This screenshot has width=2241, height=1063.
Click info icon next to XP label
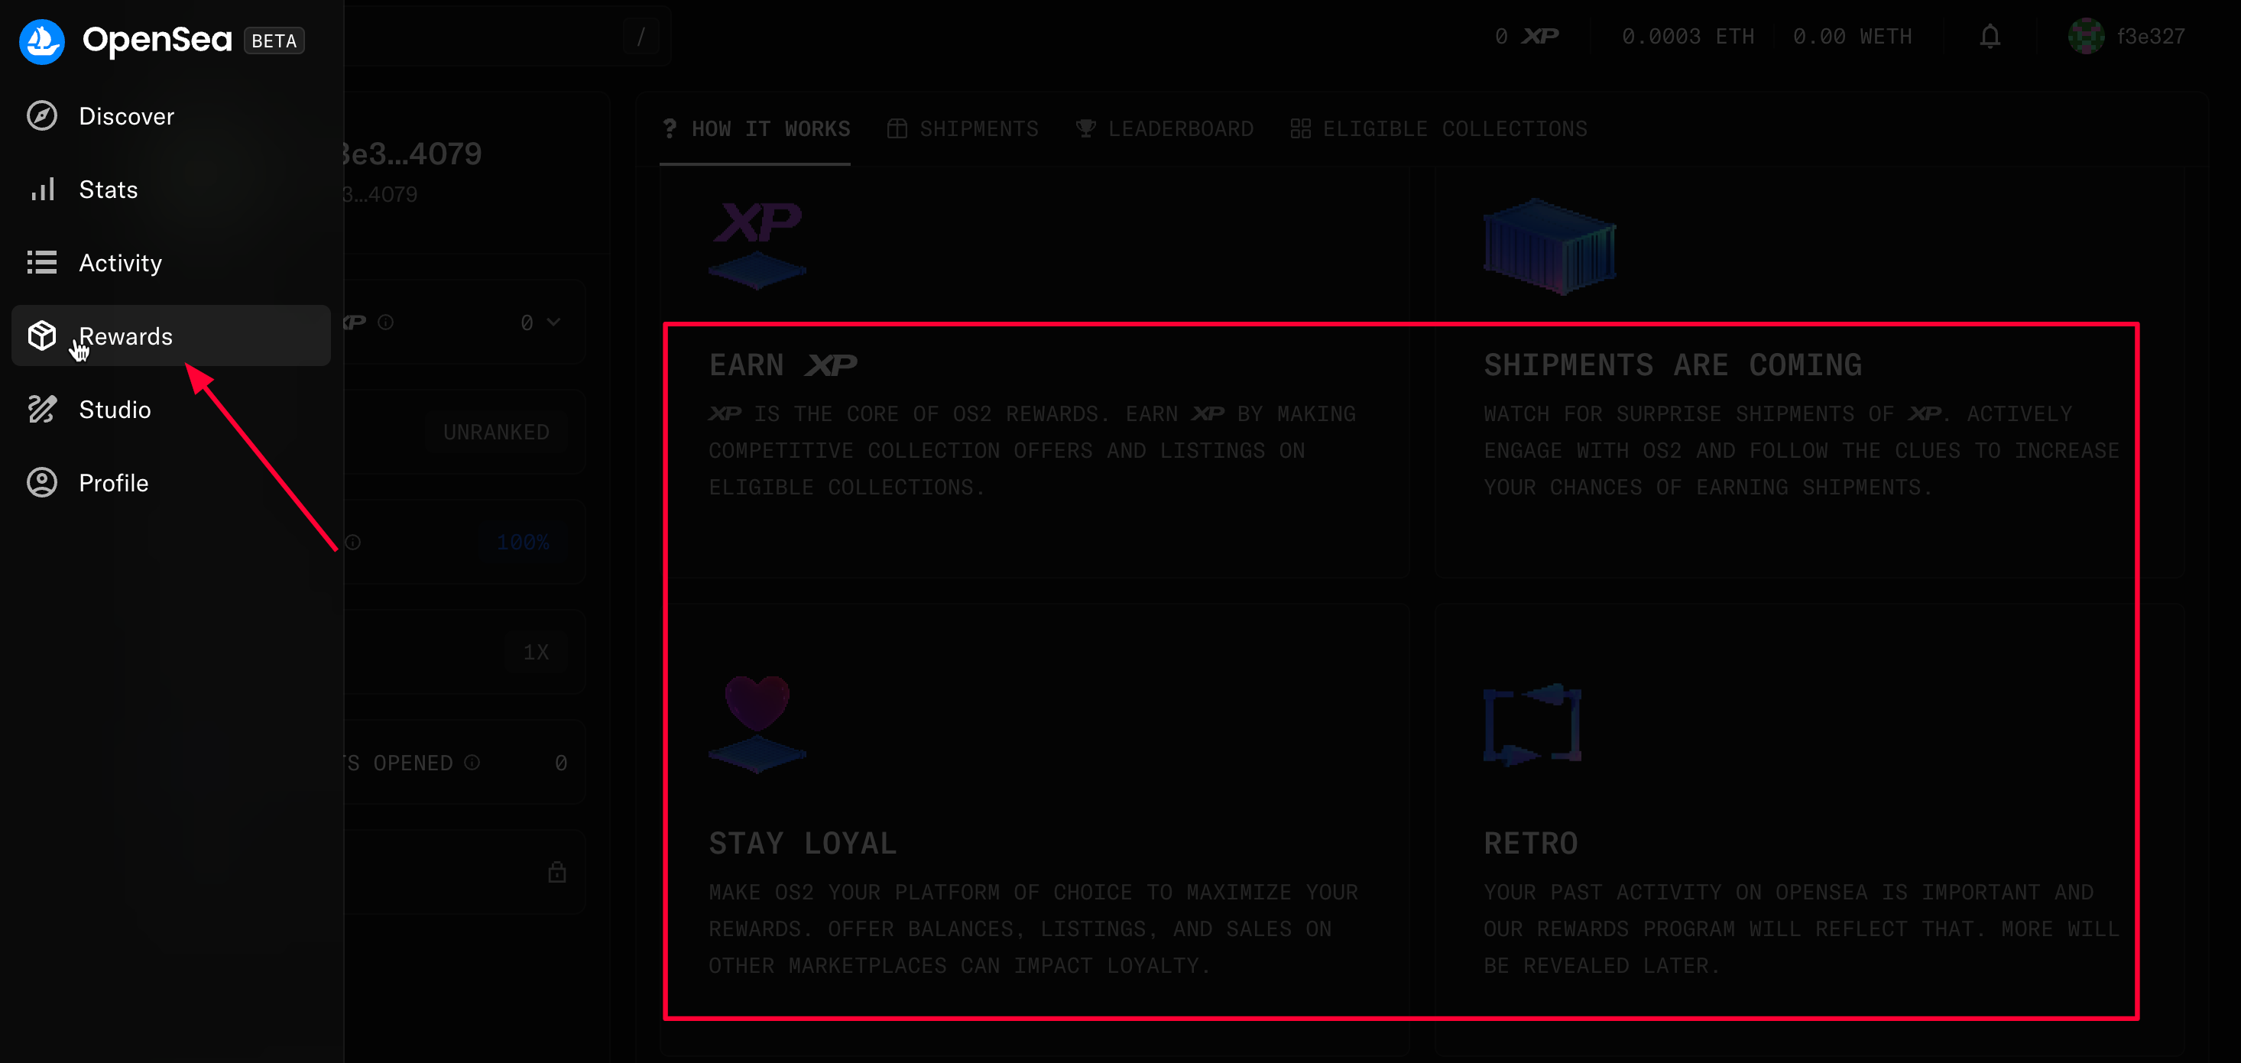pos(385,322)
